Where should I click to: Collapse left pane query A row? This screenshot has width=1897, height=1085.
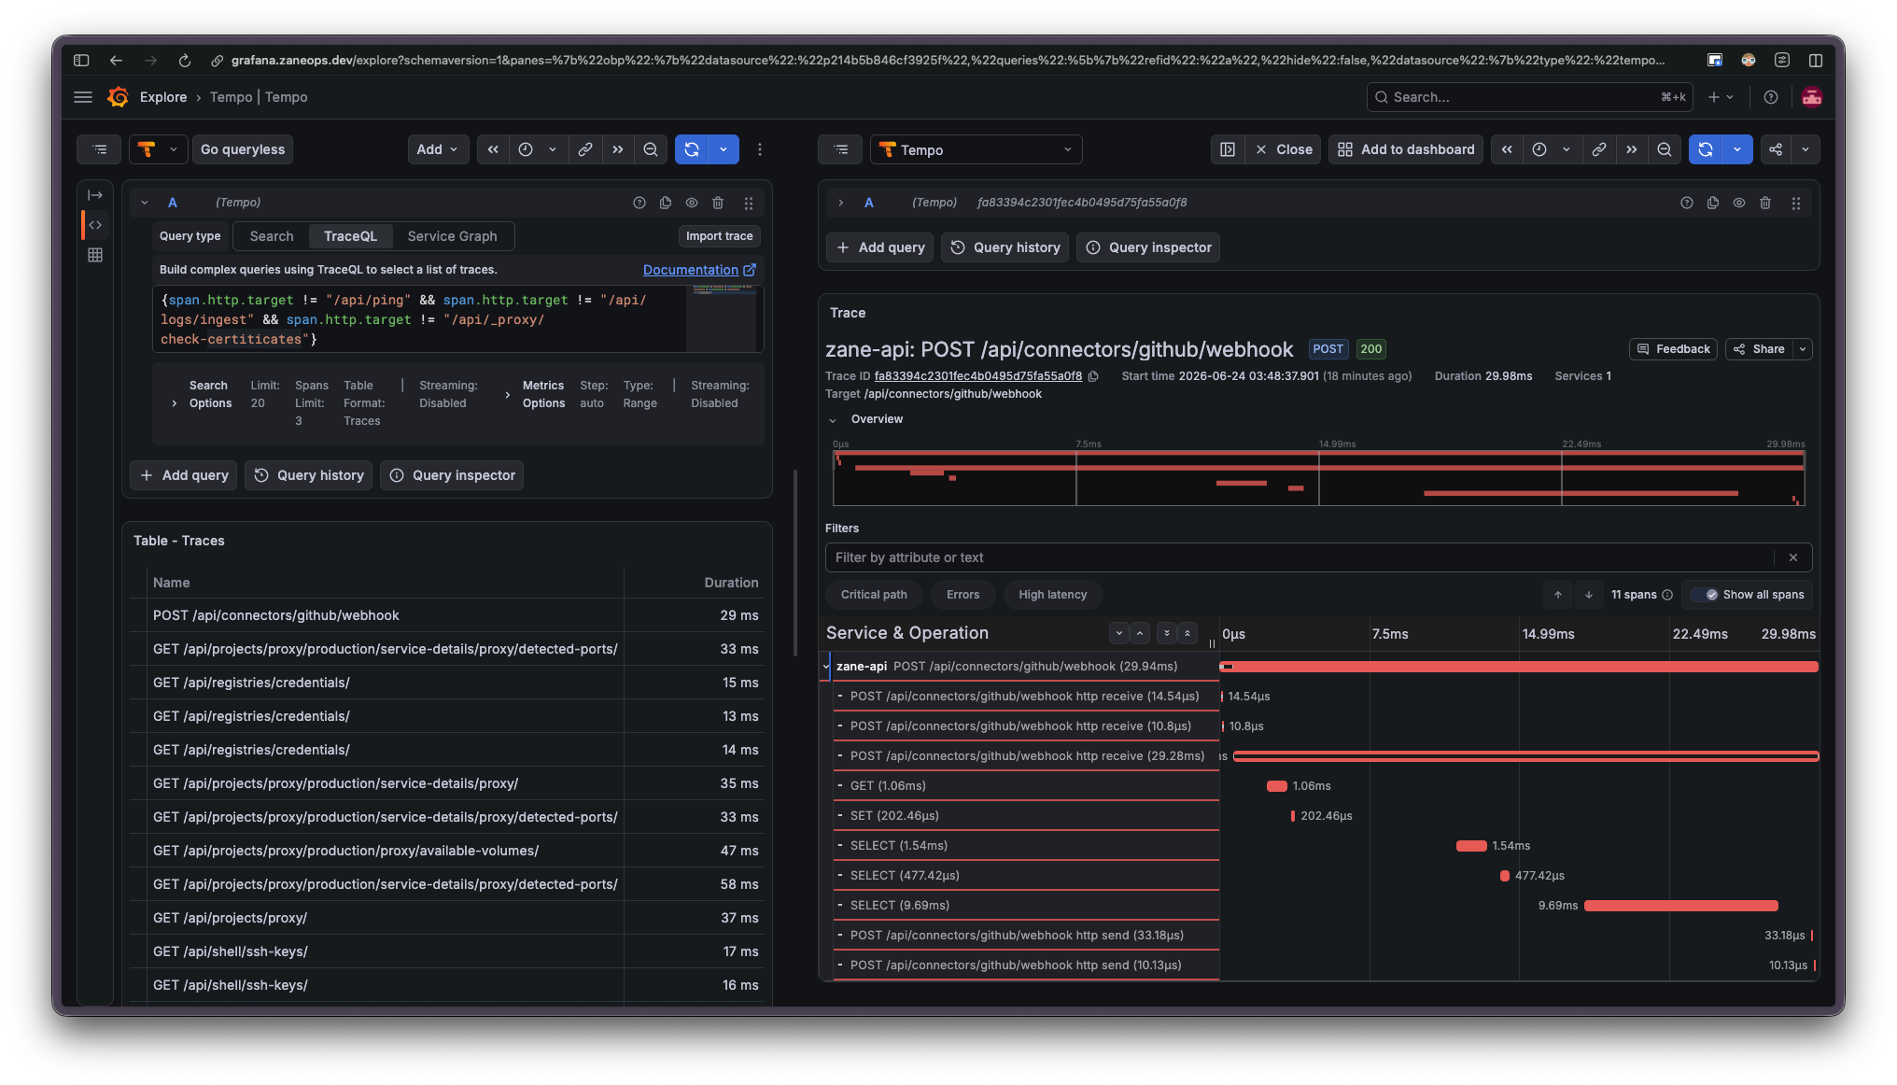pos(145,203)
